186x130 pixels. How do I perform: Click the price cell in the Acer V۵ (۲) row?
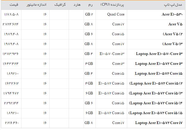[11, 34]
